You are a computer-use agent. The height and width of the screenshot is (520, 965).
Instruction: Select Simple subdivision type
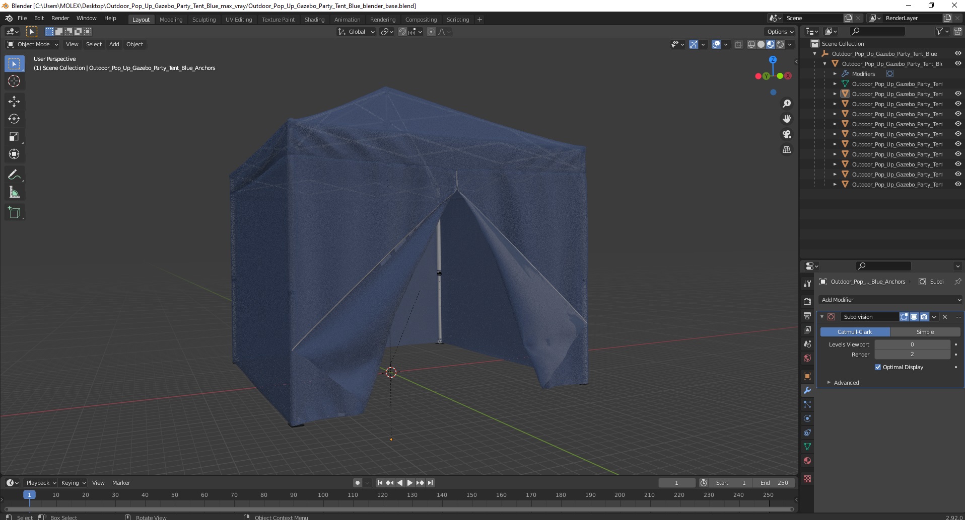click(x=925, y=332)
